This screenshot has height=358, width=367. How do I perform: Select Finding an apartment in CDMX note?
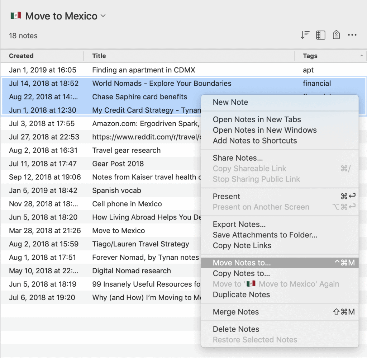point(143,70)
